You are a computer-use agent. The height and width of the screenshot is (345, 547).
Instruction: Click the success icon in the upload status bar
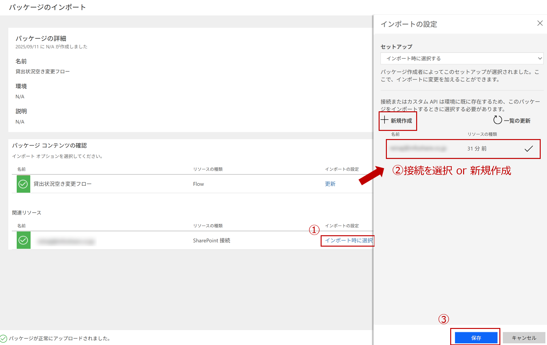3,338
